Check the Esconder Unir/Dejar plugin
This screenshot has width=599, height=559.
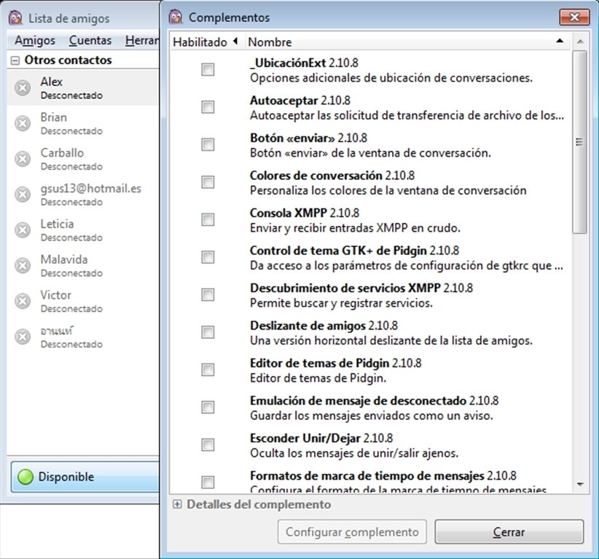click(x=208, y=445)
